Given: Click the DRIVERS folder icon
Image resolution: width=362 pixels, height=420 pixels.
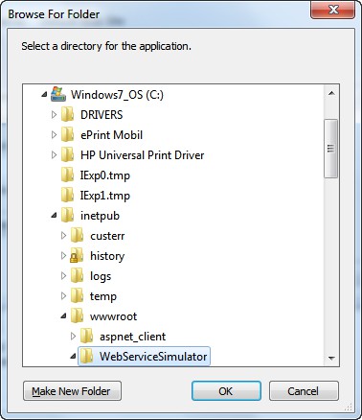Looking at the screenshot, I should [x=68, y=115].
